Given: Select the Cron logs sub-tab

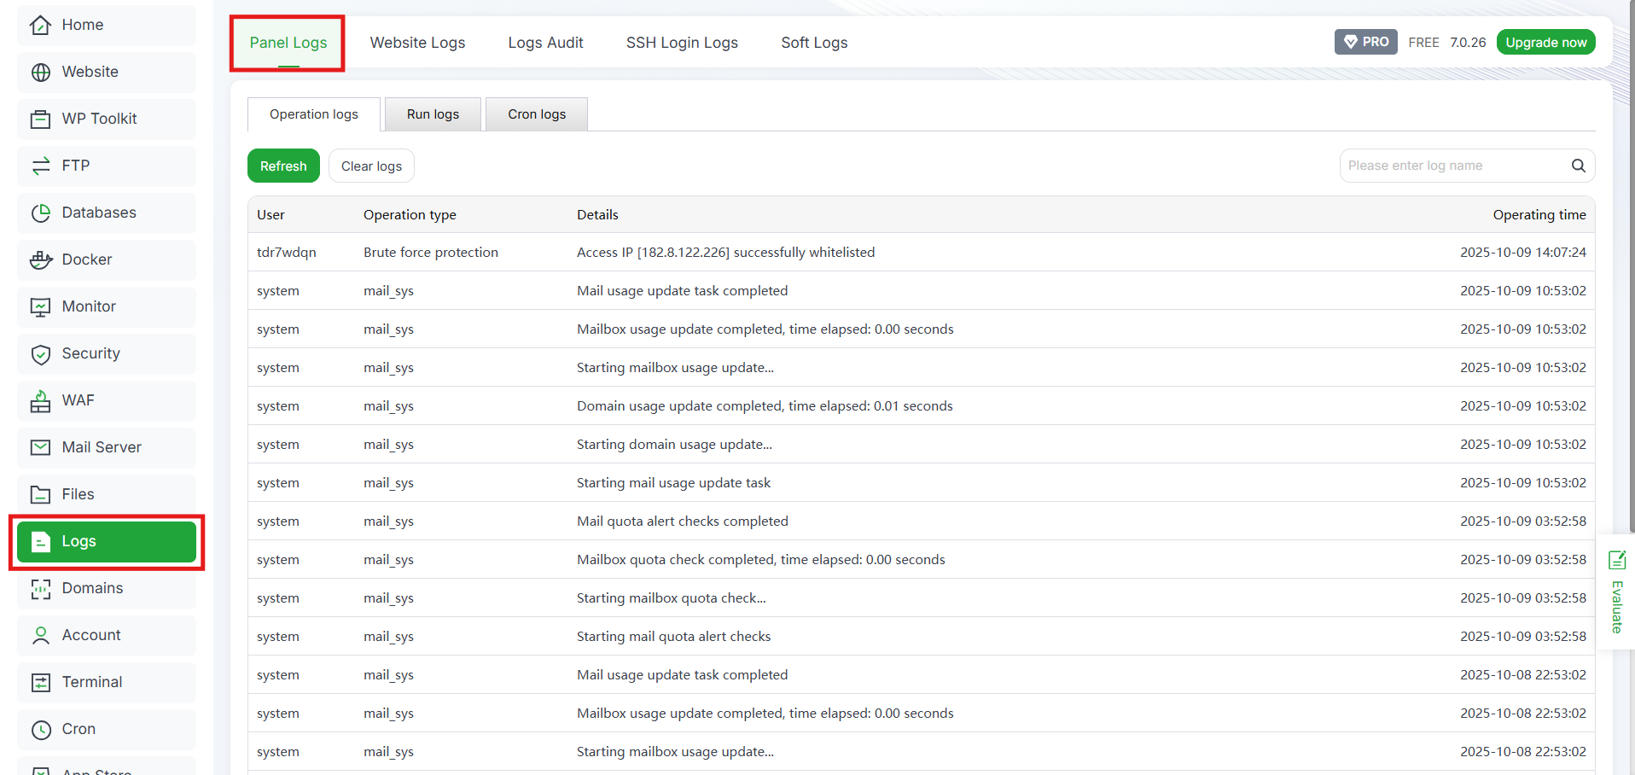Looking at the screenshot, I should point(537,114).
